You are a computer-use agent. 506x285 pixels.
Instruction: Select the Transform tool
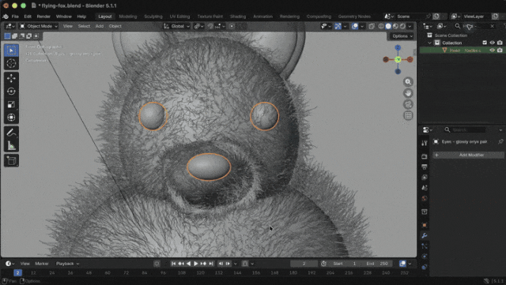pos(11,118)
